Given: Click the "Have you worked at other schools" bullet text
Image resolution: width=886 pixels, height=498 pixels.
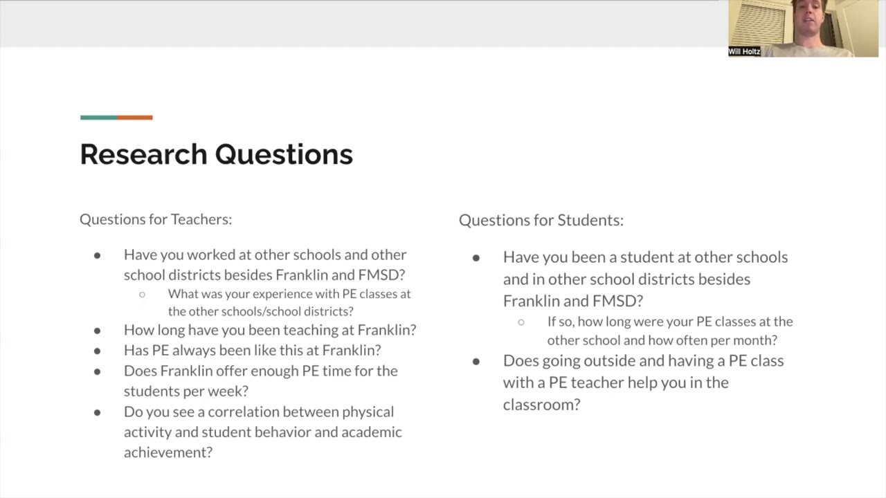Looking at the screenshot, I should [x=265, y=264].
